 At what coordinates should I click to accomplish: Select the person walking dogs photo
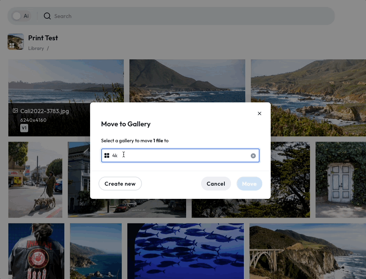[35, 180]
